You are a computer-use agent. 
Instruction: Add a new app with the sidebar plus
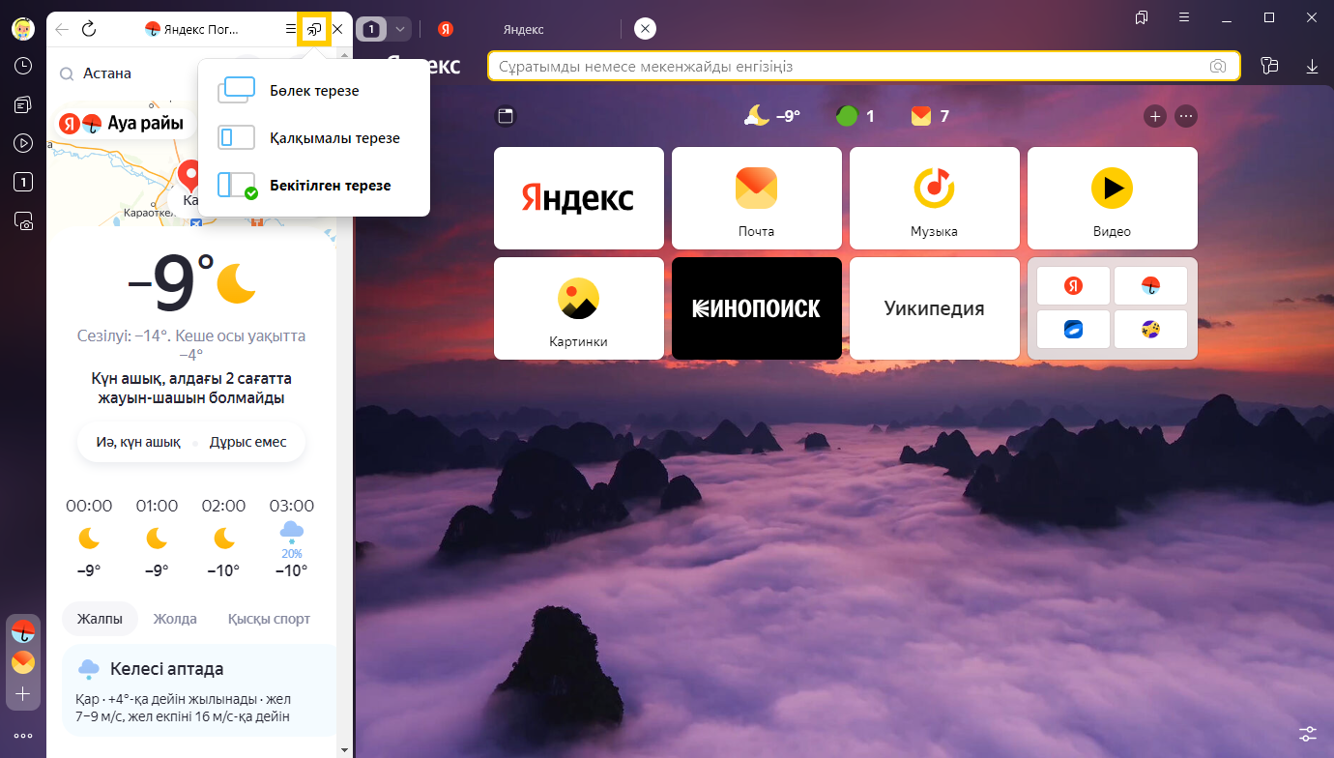[x=23, y=693]
